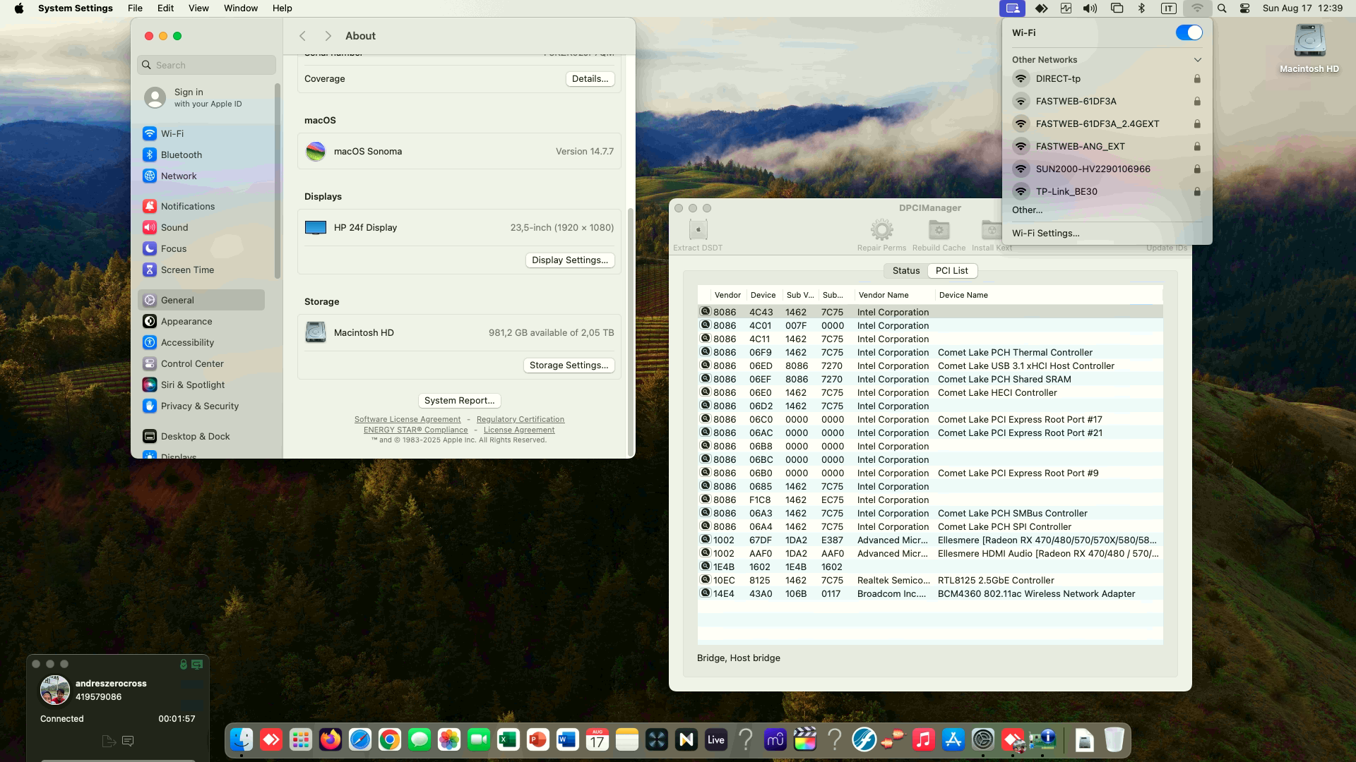Open the Regulatory Certification link
This screenshot has height=762, width=1356.
[x=521, y=420]
